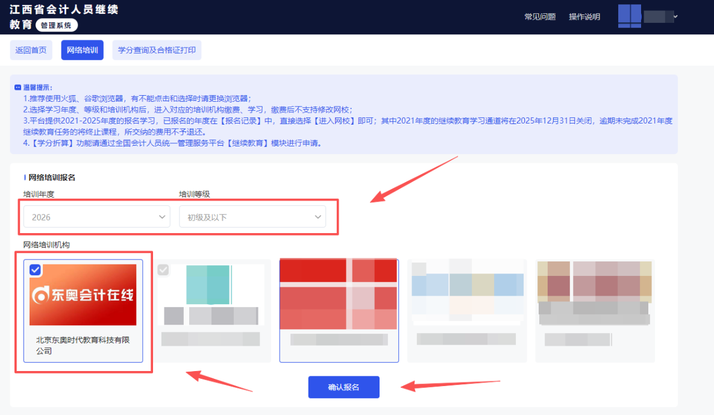Viewport: 714px width, 415px height.
Task: Click 操作说明 in the top bar
Action: (584, 16)
